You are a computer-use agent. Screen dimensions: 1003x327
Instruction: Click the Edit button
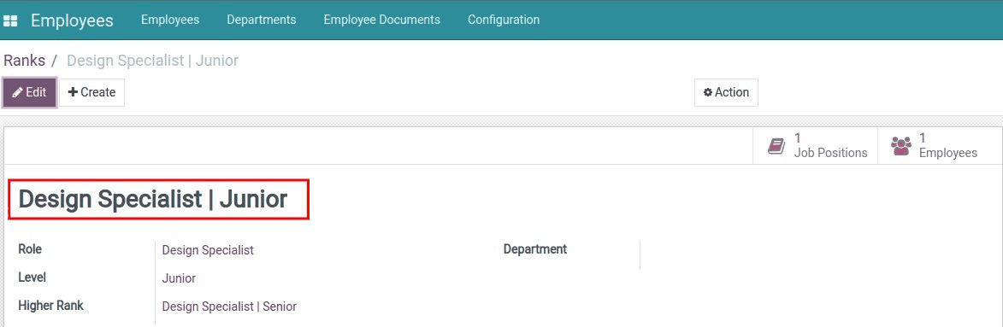29,92
